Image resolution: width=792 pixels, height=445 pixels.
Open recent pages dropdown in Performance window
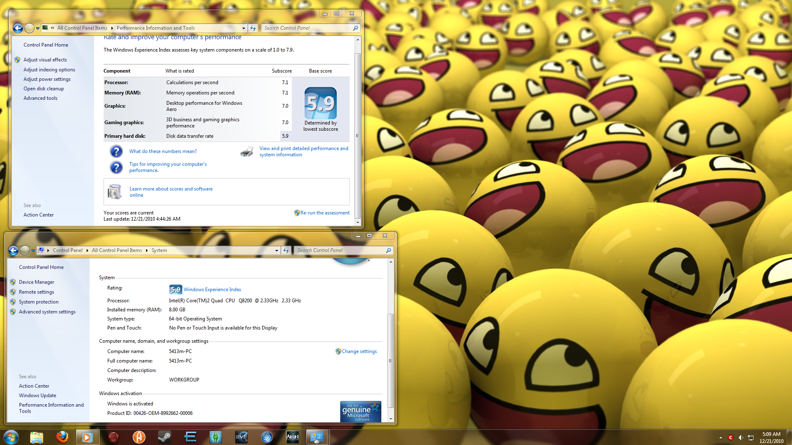point(38,28)
